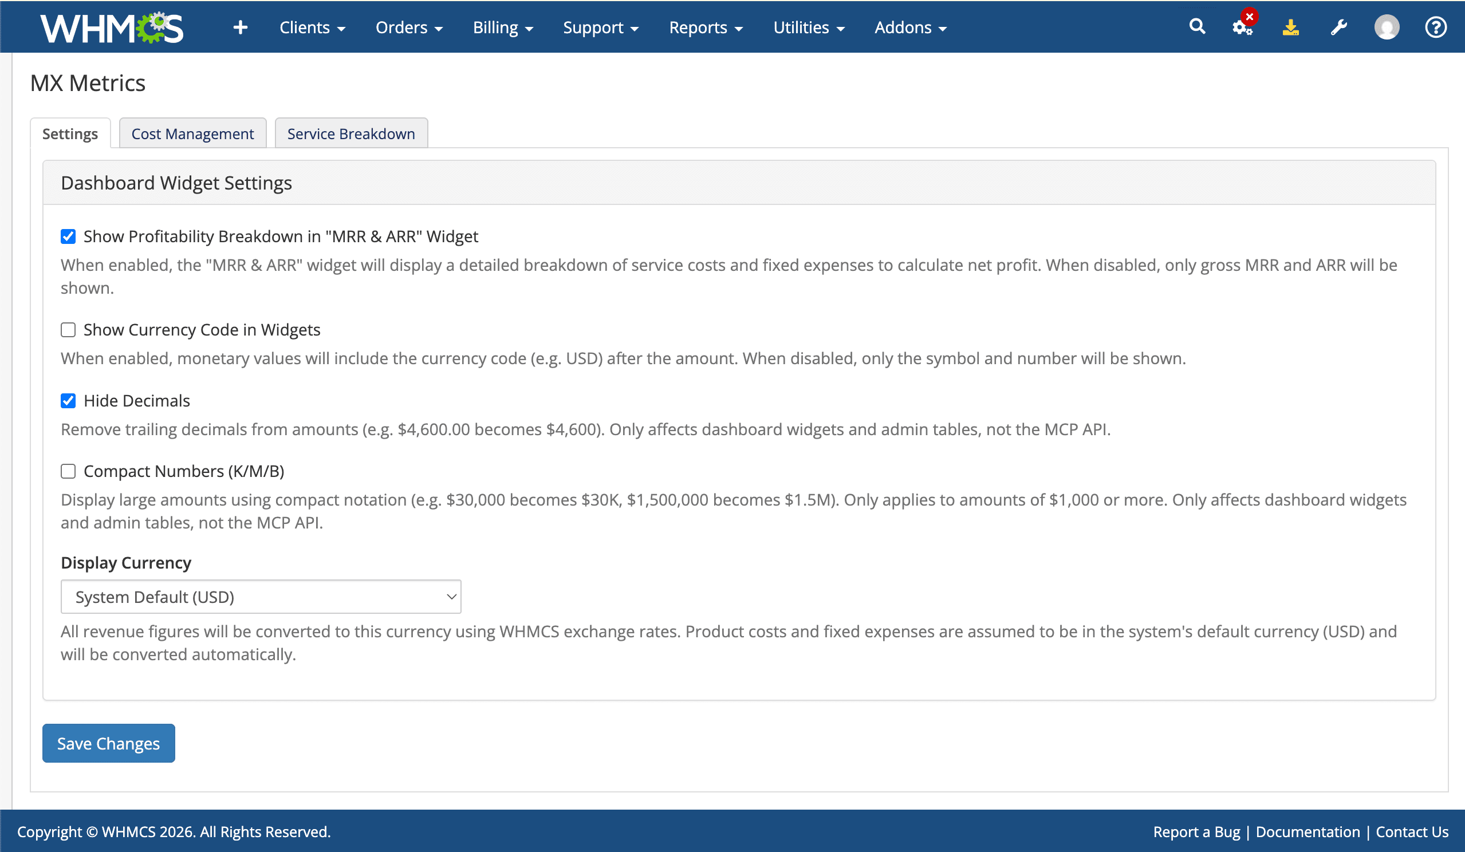Viewport: 1465px width, 852px height.
Task: Click the Hide Decimals label text
Action: tap(137, 401)
